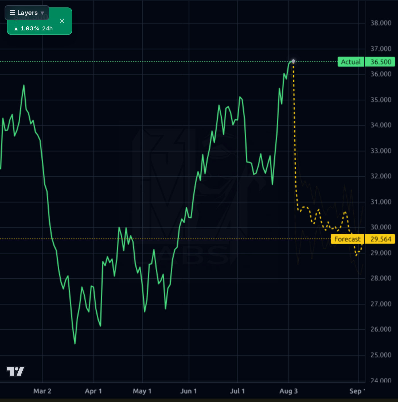Click the 29.000 price axis label

[381, 253]
